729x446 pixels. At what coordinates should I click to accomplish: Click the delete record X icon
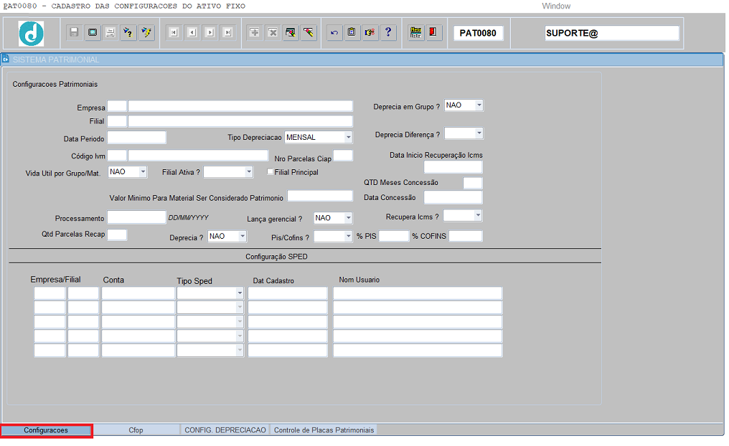pos(273,32)
